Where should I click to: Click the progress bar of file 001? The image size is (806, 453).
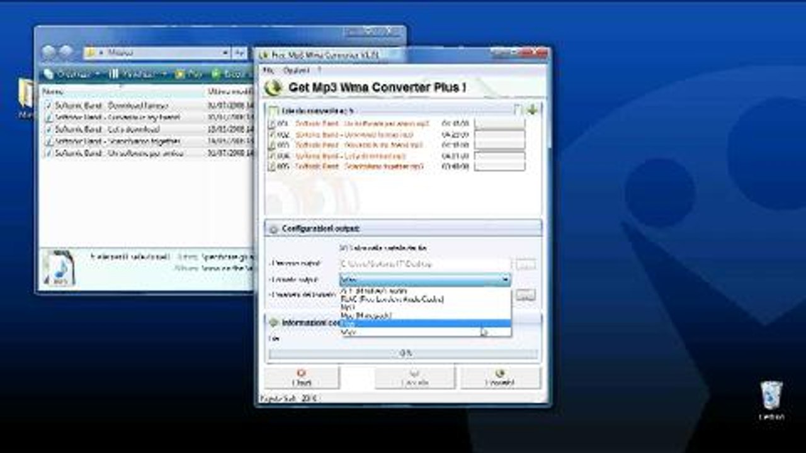(499, 124)
